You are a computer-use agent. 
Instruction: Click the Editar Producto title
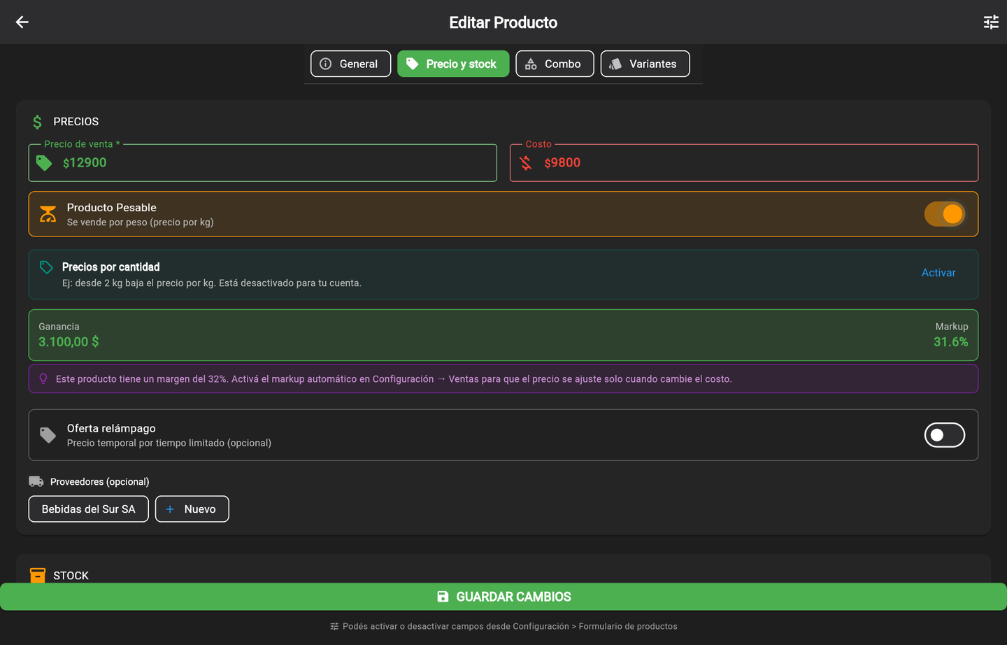503,22
